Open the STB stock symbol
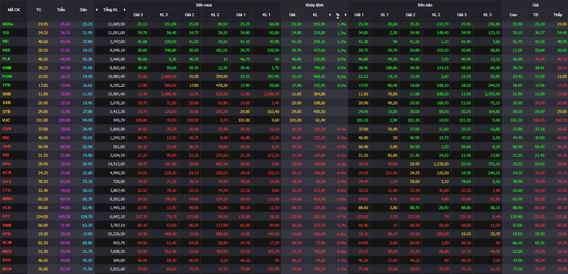 [6, 112]
